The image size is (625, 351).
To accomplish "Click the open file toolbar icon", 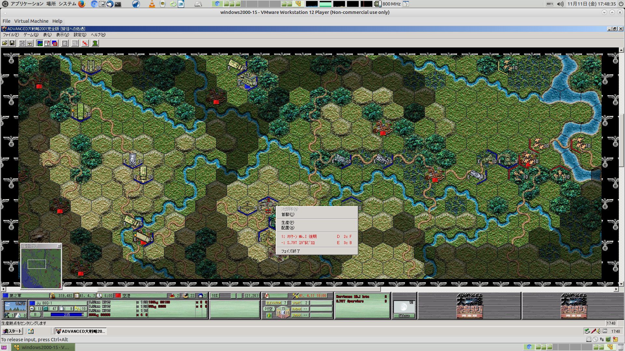I will pyautogui.click(x=5, y=43).
